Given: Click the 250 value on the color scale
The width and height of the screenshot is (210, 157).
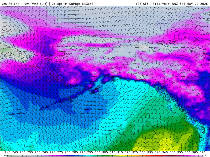Looking at the screenshot, I should point(23,152).
